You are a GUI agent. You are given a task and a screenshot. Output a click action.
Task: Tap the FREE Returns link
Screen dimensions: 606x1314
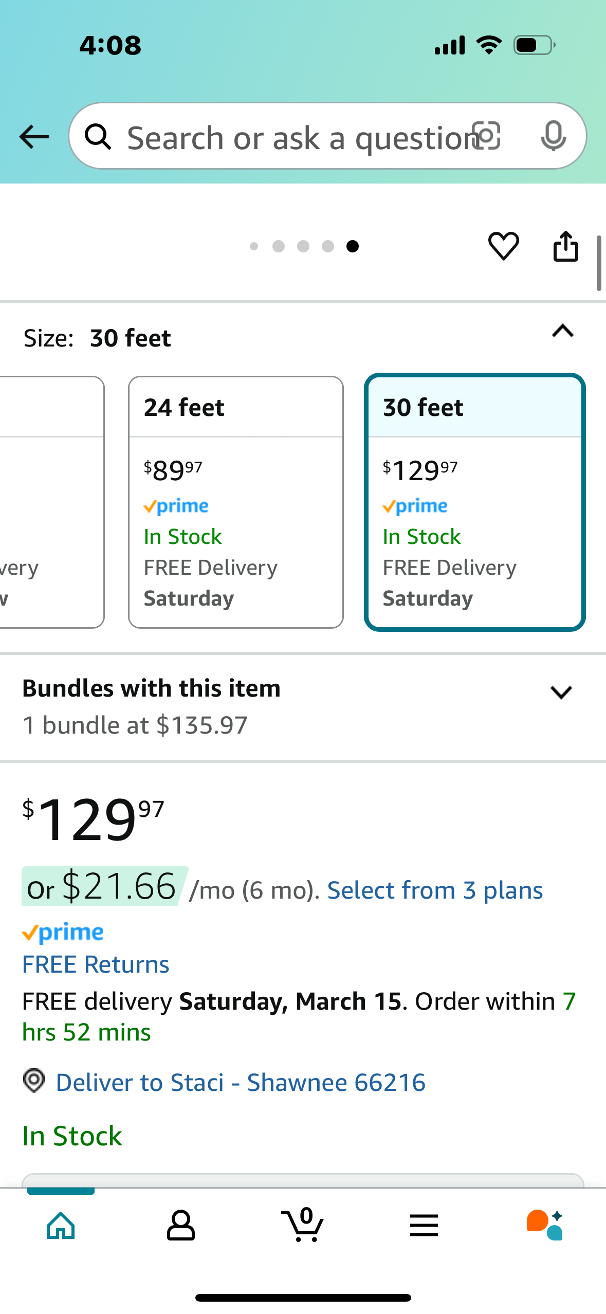[96, 964]
